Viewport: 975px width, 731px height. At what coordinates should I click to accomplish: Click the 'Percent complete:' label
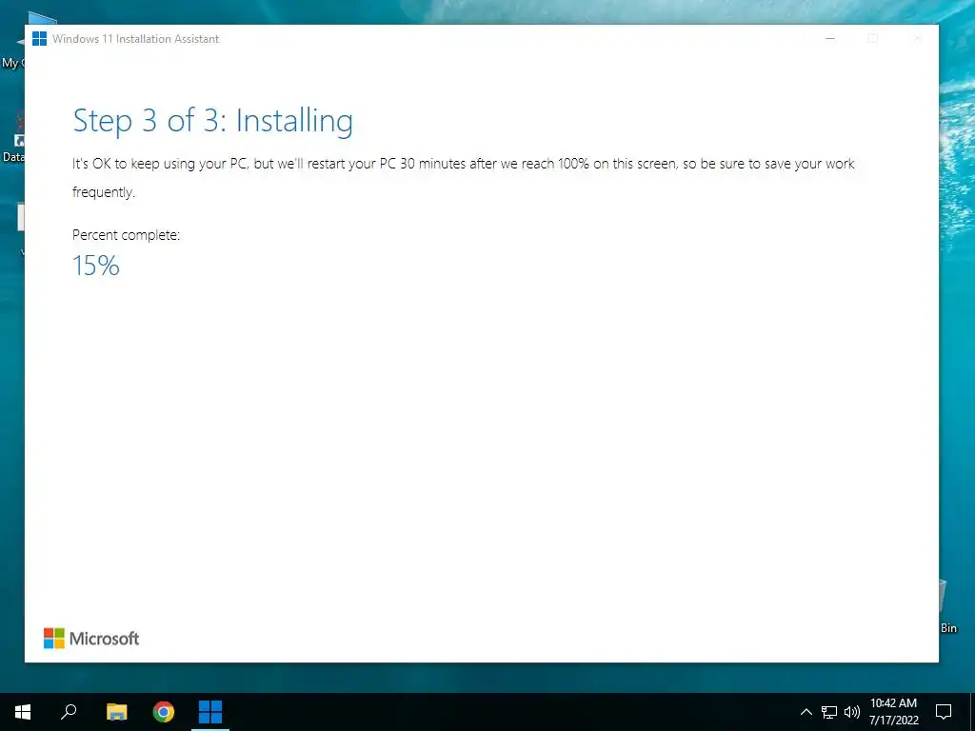pyautogui.click(x=127, y=235)
